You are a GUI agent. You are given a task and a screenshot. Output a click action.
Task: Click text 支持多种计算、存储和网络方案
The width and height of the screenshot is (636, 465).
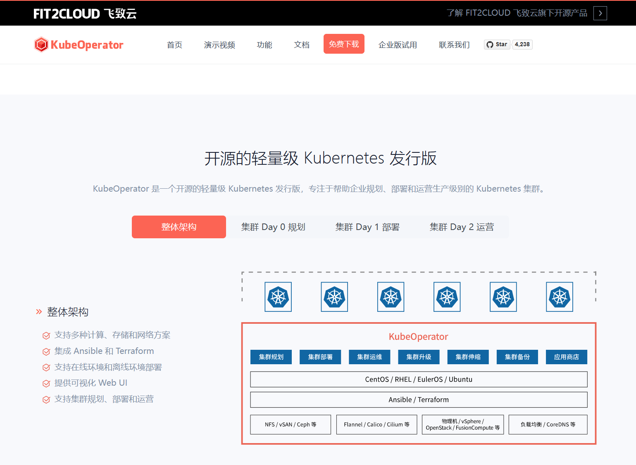[x=112, y=335]
